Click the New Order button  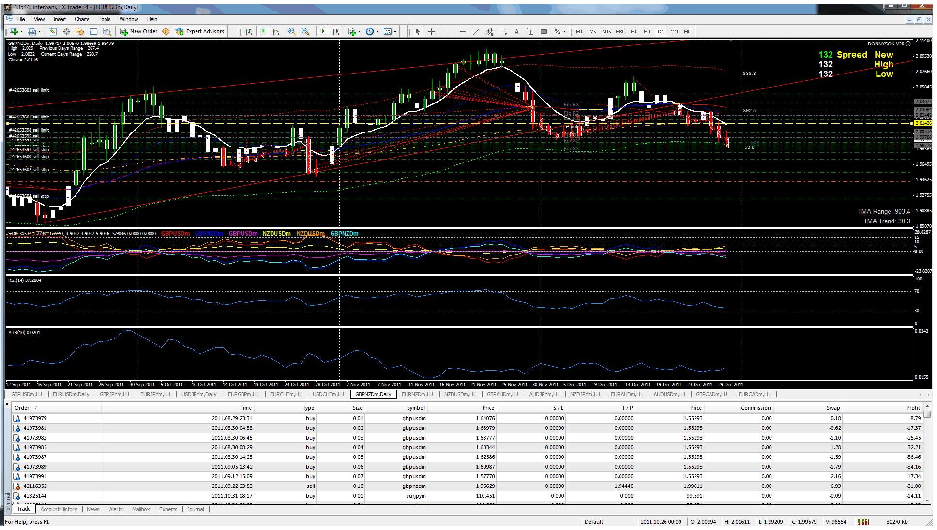[x=139, y=31]
